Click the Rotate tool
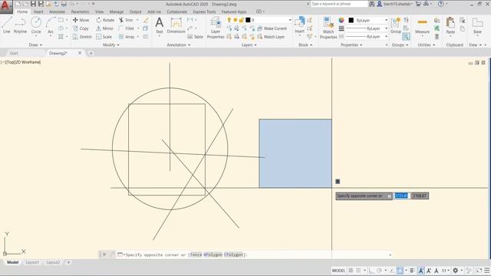491x276 pixels. [105, 20]
